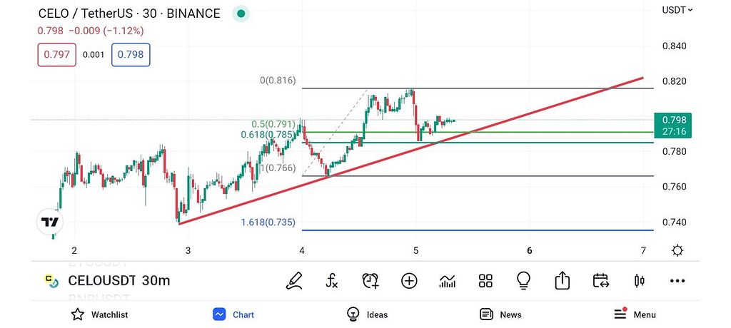Switch to the News tab
Viewport: 731px width, 328px height.
point(500,314)
